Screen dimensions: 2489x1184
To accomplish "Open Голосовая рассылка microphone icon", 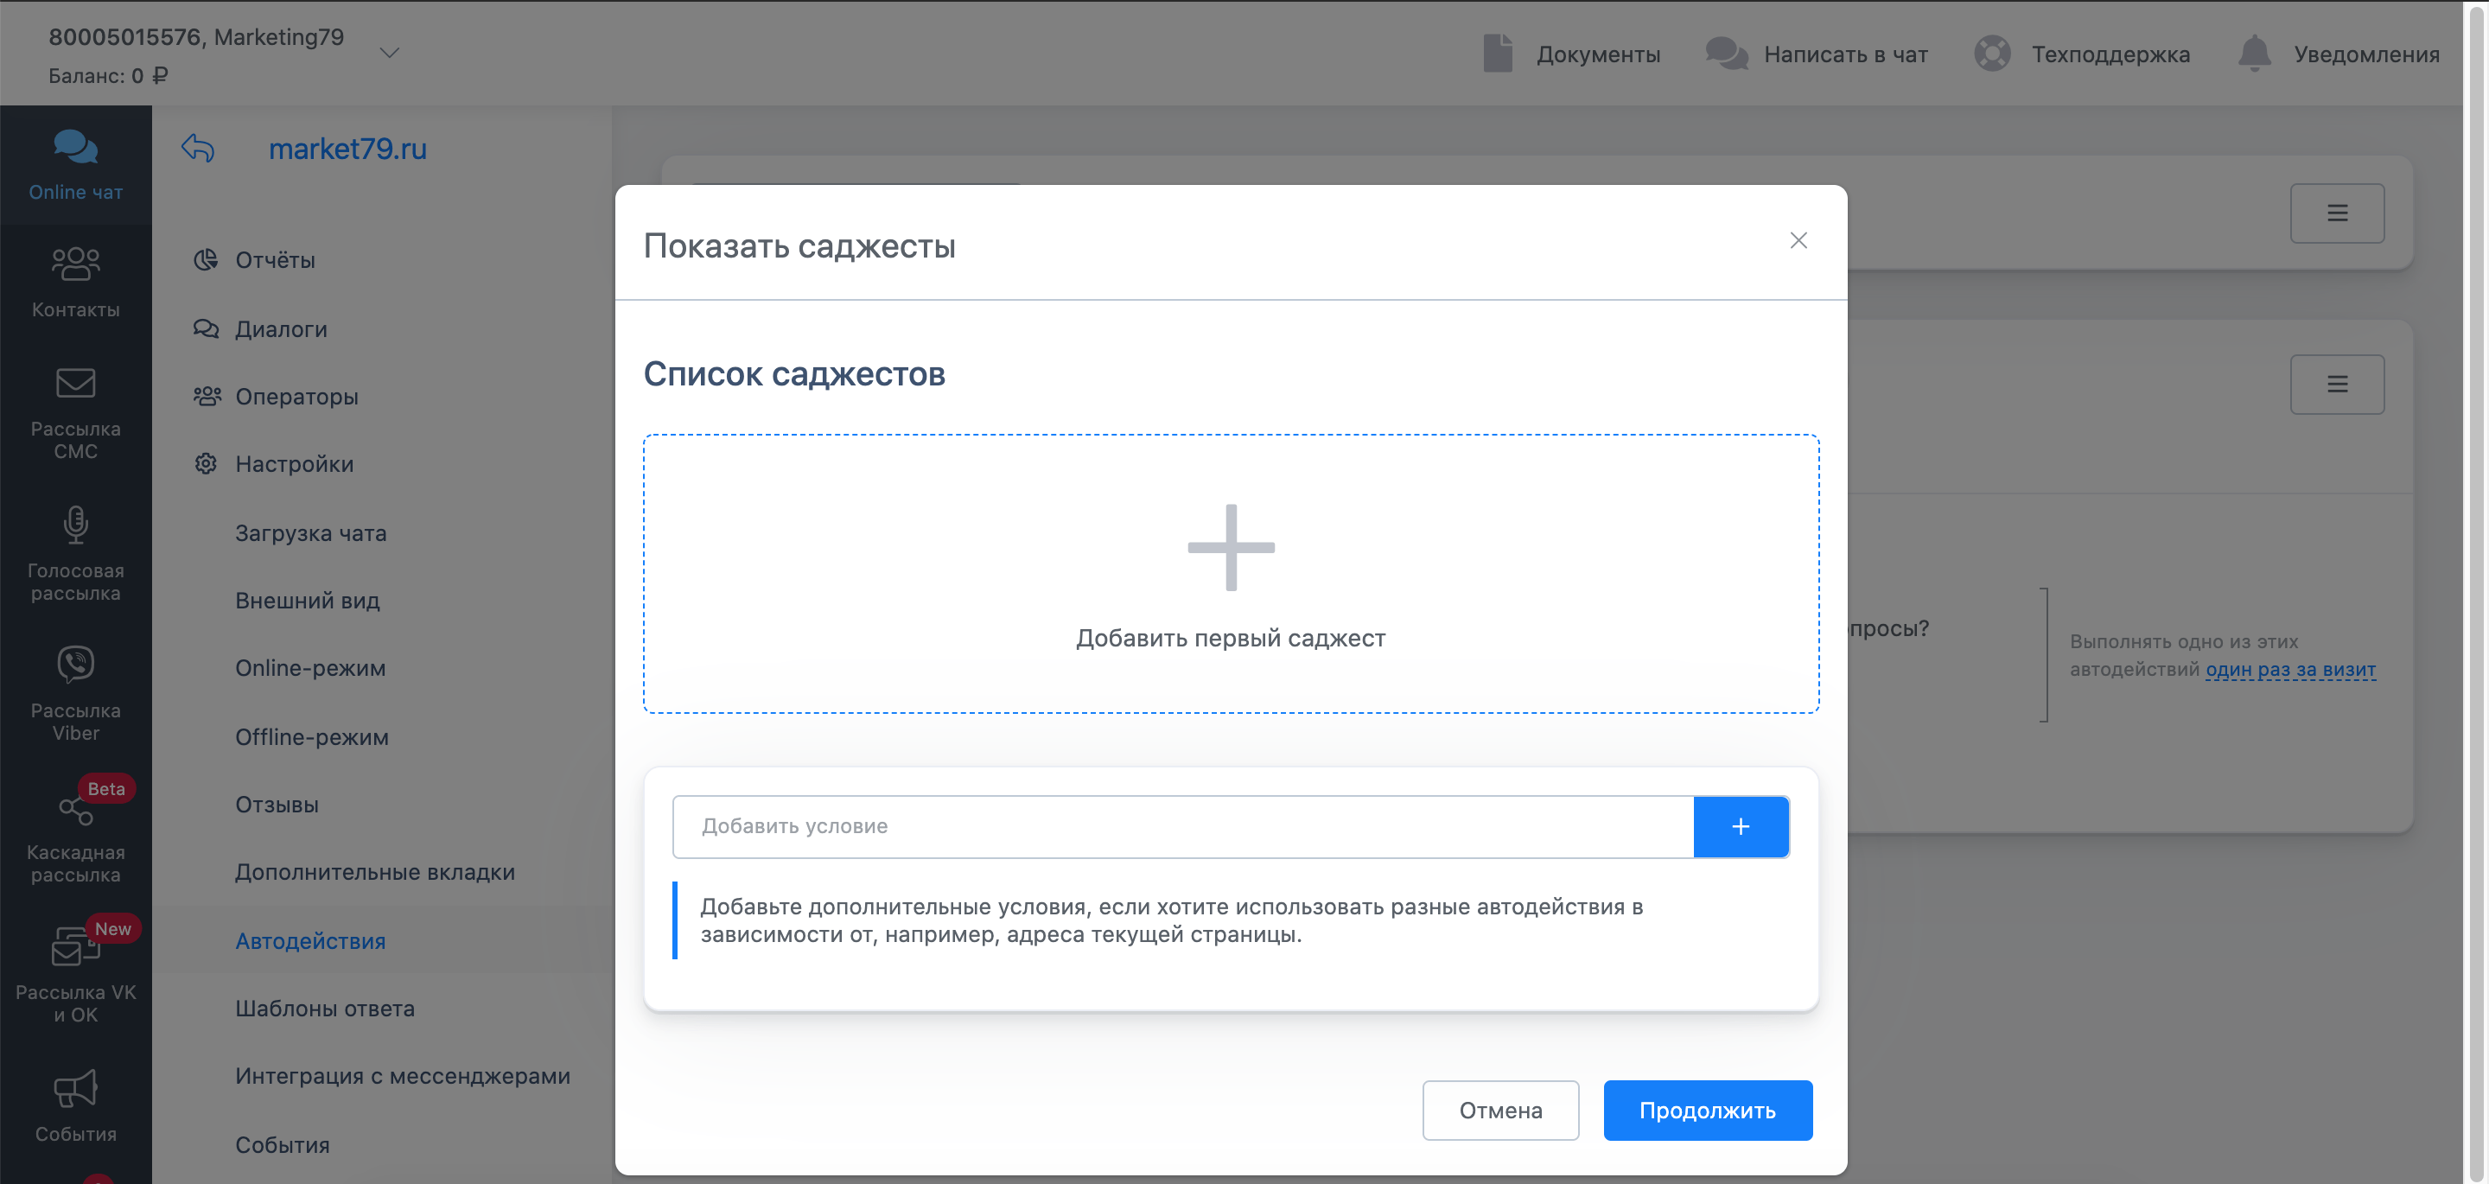I will pyautogui.click(x=75, y=525).
